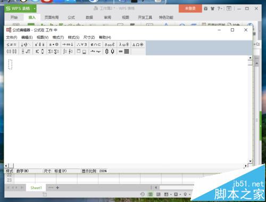
Task: Switch to 审阅 tab in WPS ribbon
Action: pyautogui.click(x=107, y=18)
